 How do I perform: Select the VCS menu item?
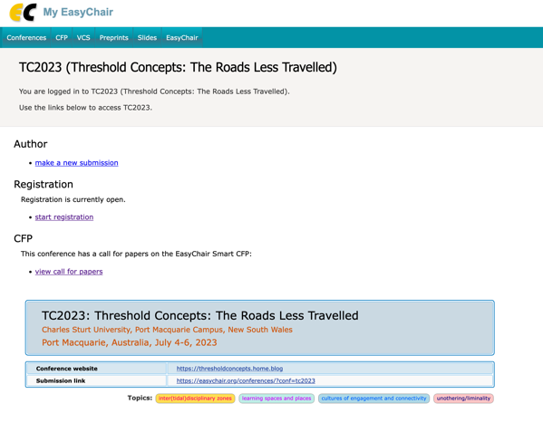coord(83,38)
